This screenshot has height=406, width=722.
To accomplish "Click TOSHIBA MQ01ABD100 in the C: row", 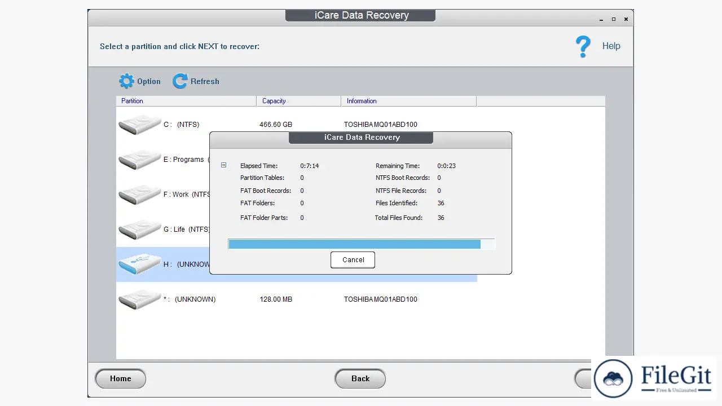I will (381, 125).
